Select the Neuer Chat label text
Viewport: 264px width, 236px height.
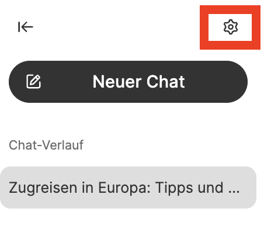pyautogui.click(x=138, y=82)
